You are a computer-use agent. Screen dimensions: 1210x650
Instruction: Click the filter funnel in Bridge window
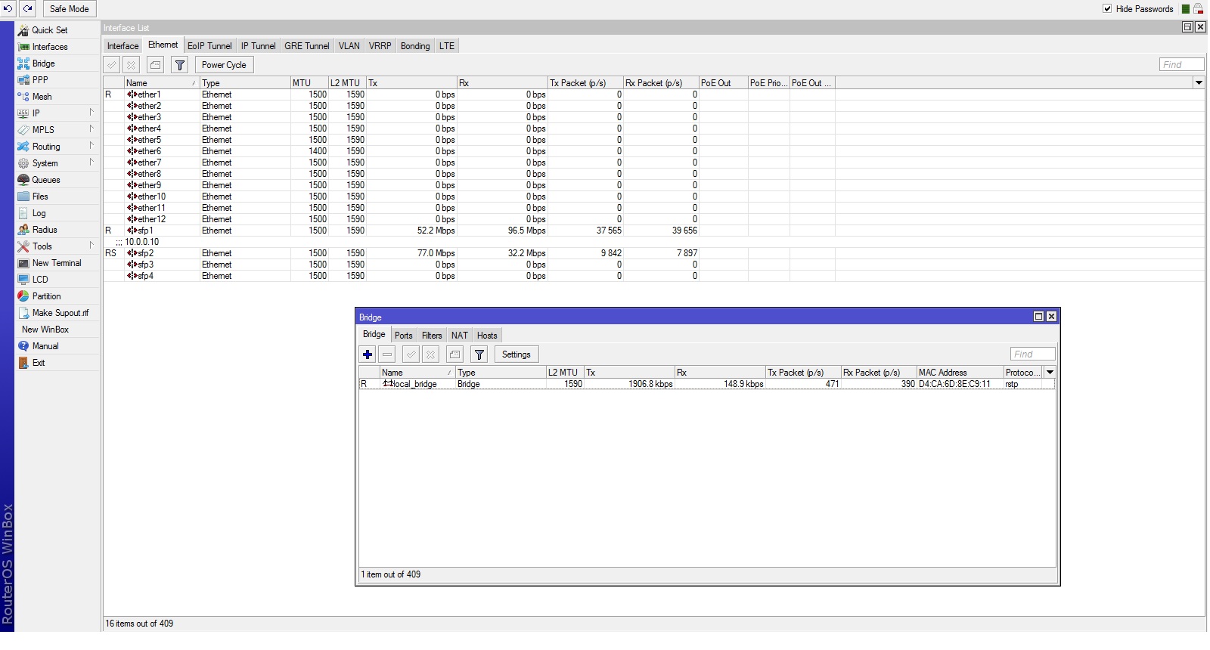[x=479, y=354]
